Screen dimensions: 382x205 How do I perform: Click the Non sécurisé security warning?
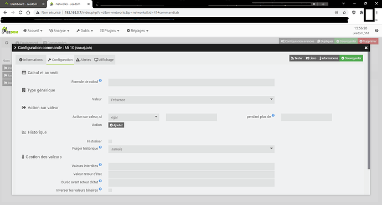48,12
